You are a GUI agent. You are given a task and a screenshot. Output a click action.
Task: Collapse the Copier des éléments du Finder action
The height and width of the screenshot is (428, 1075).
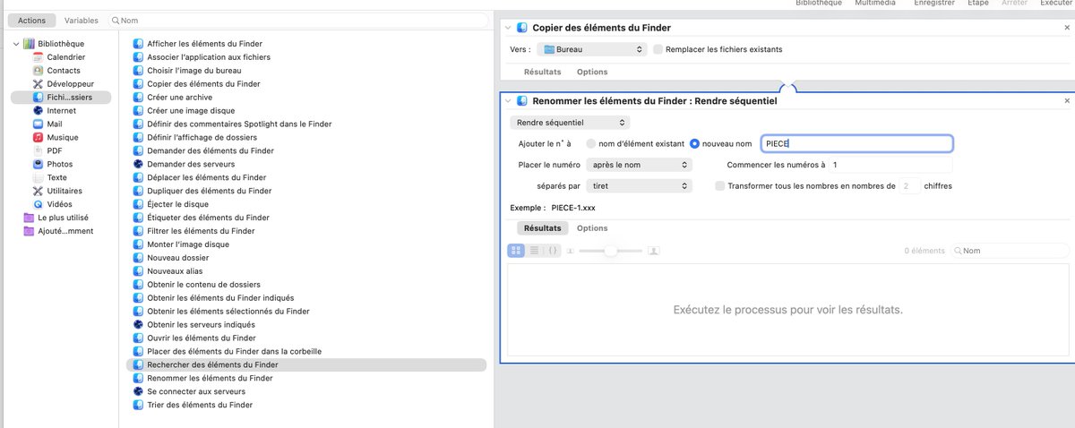pyautogui.click(x=509, y=28)
